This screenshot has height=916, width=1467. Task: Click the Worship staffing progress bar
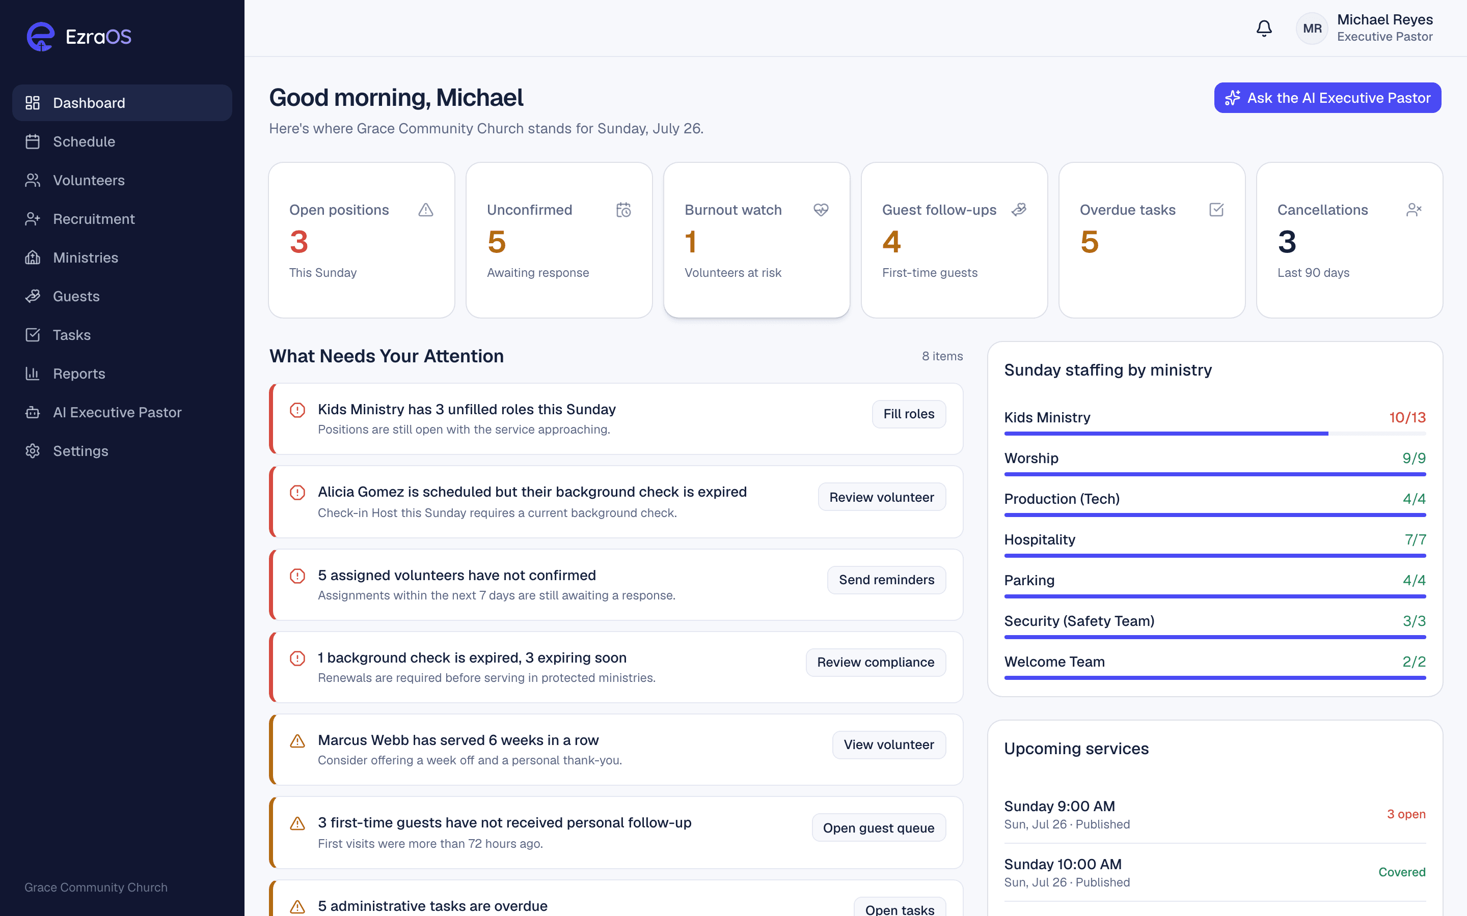pos(1215,474)
